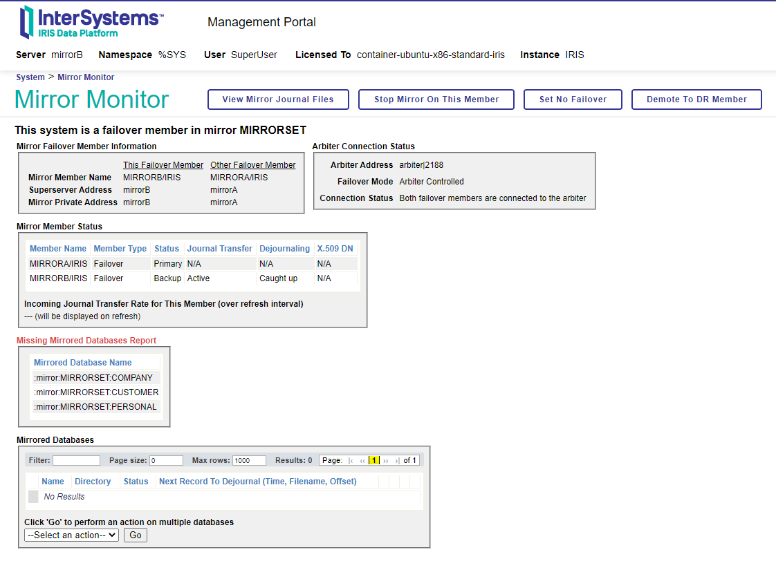Click the Mirror Monitor breadcrumb link
The height and width of the screenshot is (570, 776).
tap(86, 77)
